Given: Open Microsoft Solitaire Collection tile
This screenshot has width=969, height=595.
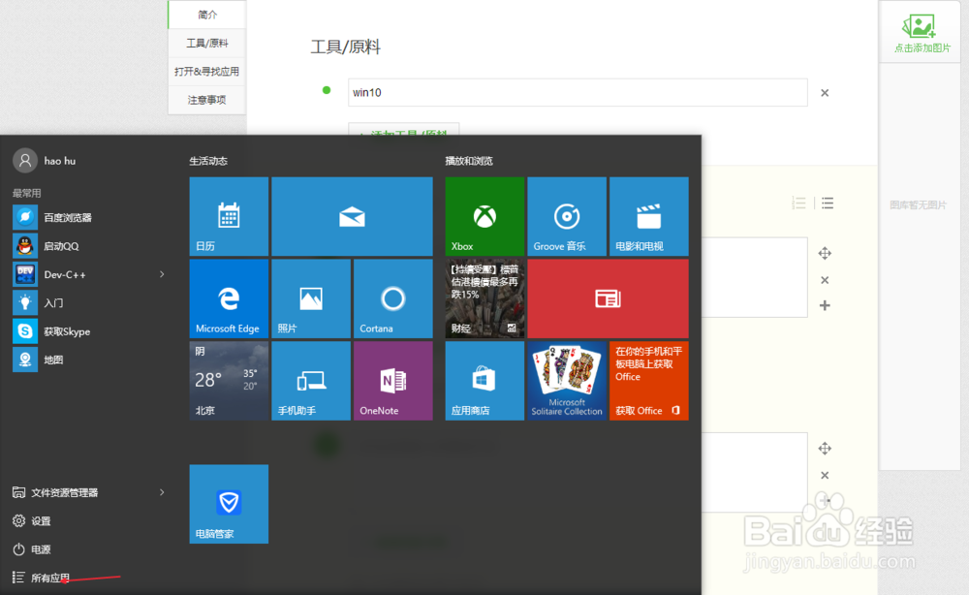Looking at the screenshot, I should 567,381.
